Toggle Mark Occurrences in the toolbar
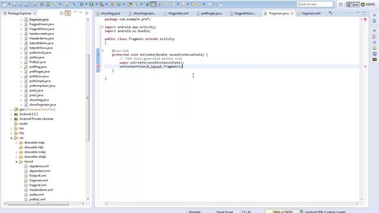379x213 pixels. pos(153,4)
